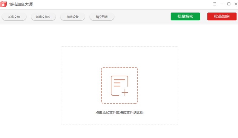Image resolution: width=238 pixels, height=138 pixels.
Task: Maximize the 傲桔加密大师 window
Action: [229, 4]
